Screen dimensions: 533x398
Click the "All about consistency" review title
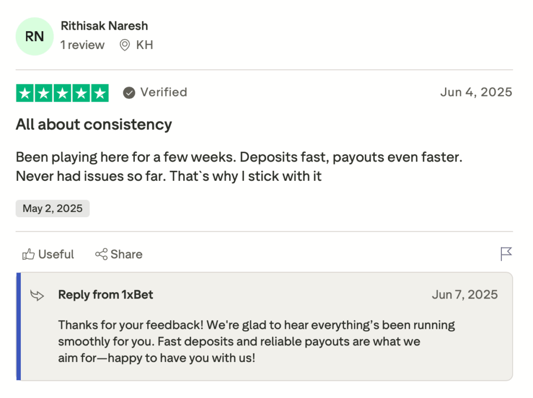coord(94,125)
